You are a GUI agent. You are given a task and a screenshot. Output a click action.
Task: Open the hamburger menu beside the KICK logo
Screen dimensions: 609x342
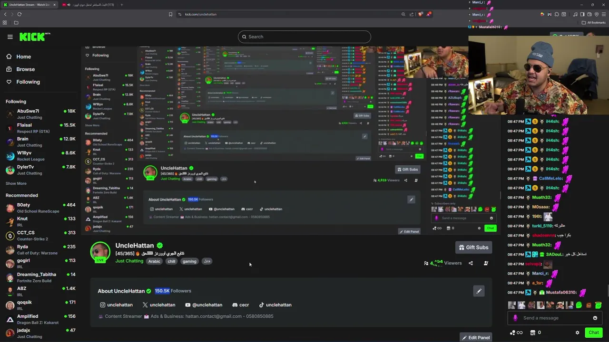click(x=10, y=37)
